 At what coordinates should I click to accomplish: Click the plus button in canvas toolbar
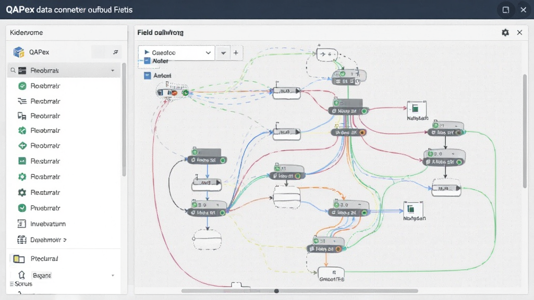236,53
